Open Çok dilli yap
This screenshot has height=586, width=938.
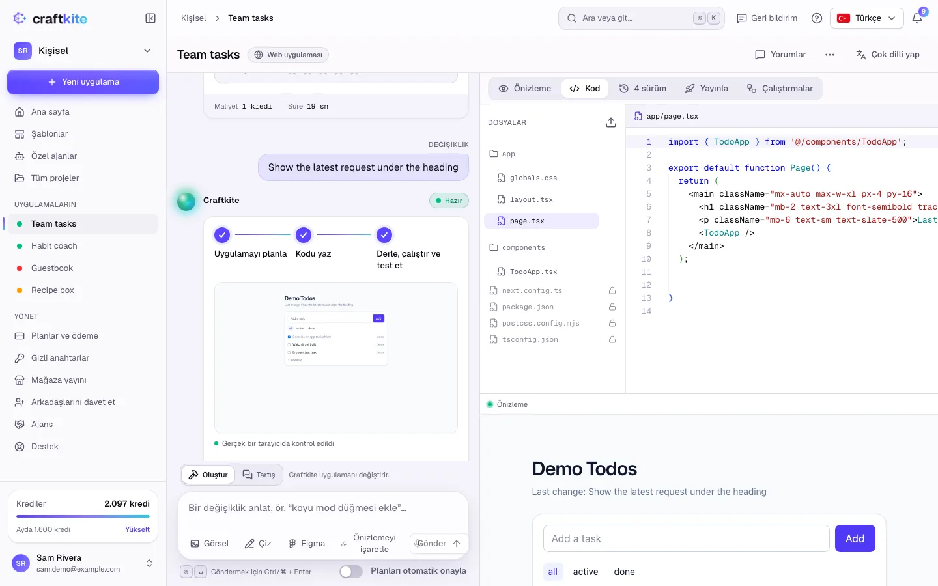[888, 55]
